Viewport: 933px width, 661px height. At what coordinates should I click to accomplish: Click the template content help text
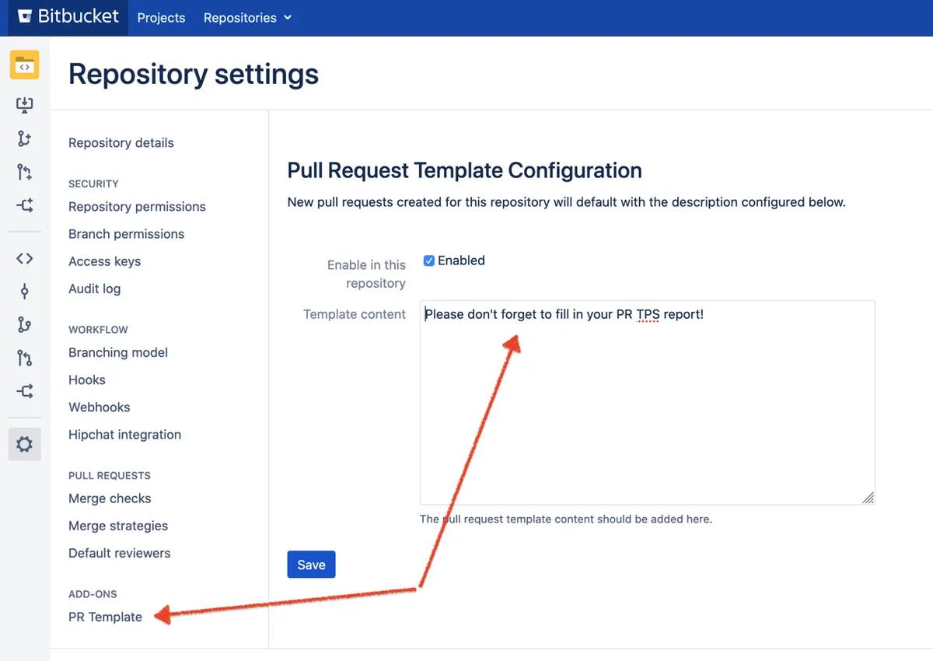pyautogui.click(x=566, y=519)
